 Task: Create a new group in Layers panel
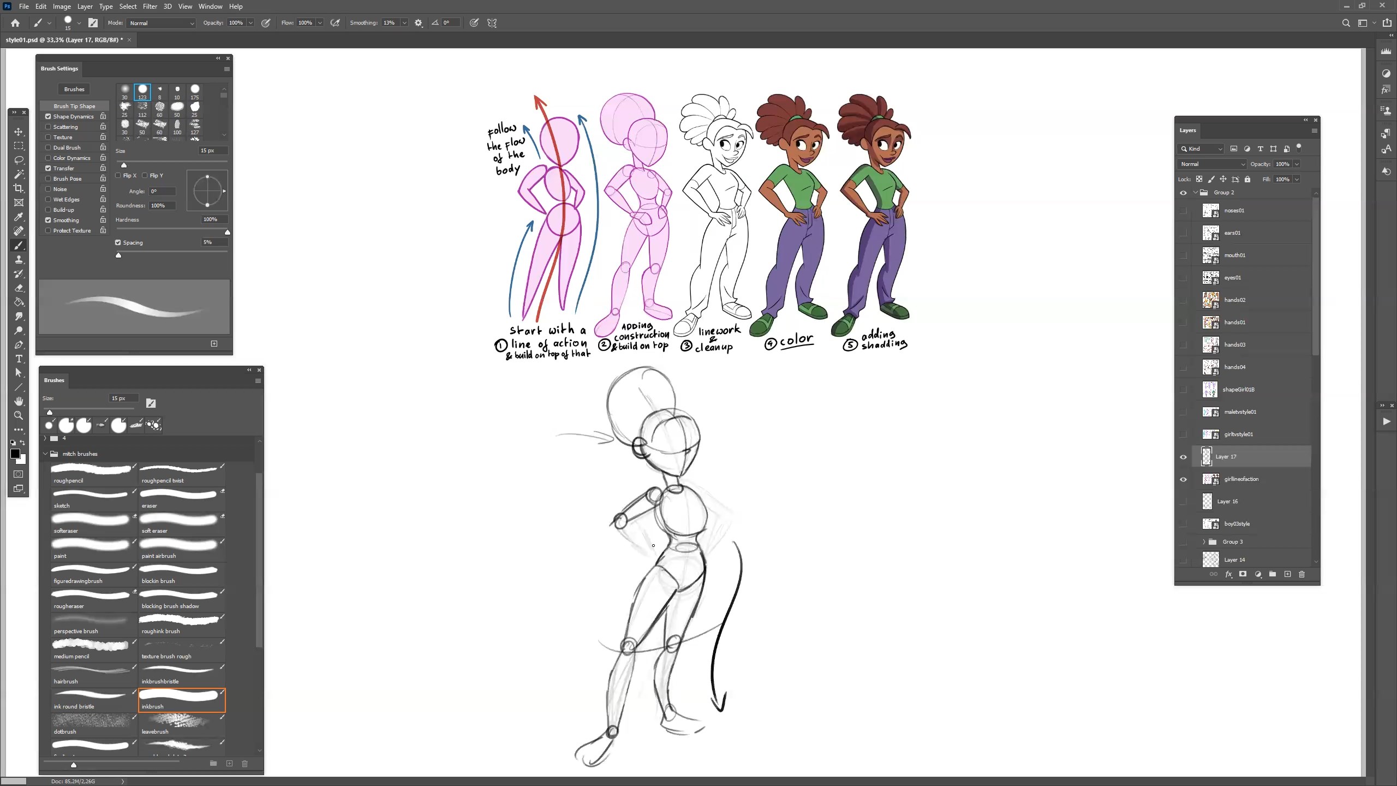point(1273,574)
